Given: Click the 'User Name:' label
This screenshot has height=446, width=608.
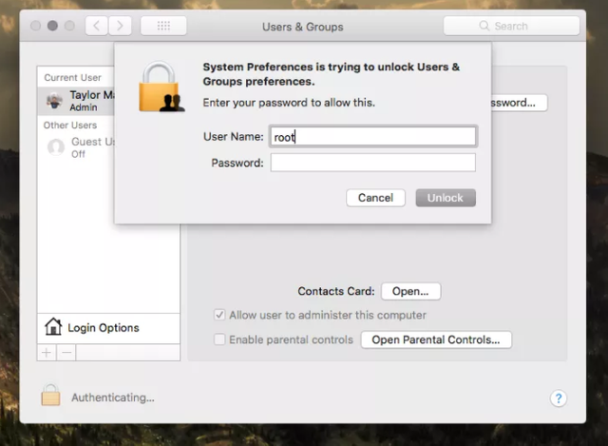Looking at the screenshot, I should tap(234, 137).
